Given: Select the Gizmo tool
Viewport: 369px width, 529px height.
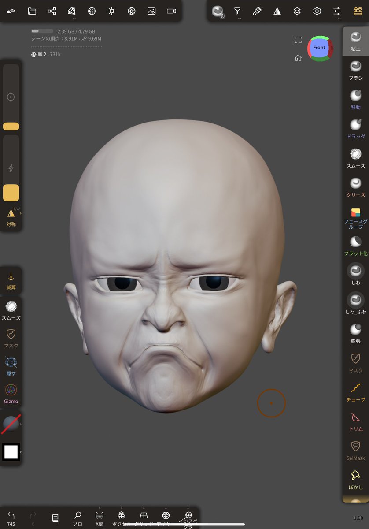Looking at the screenshot, I should coord(11,394).
